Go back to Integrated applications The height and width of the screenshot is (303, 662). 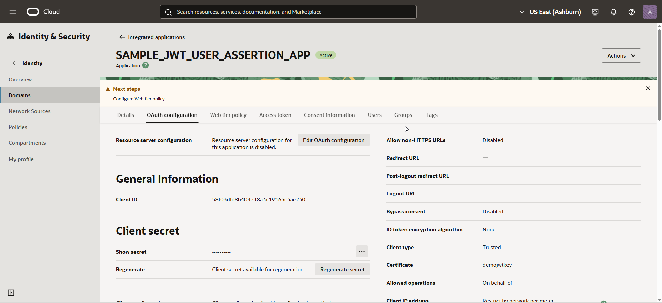pyautogui.click(x=152, y=37)
